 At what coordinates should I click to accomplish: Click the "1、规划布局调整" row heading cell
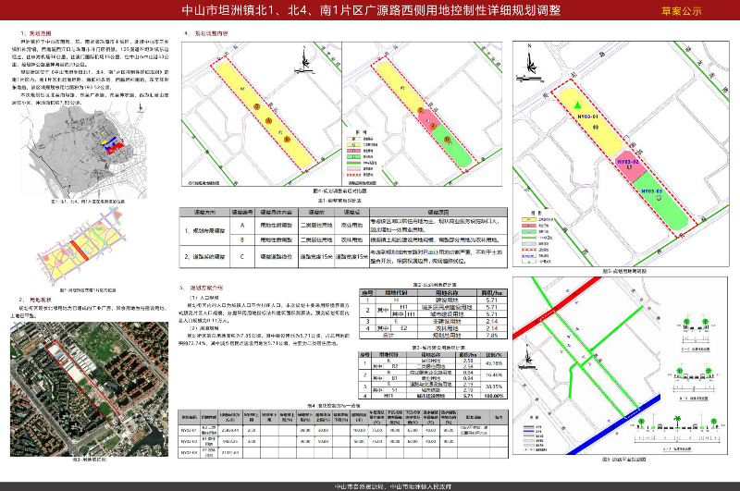(x=204, y=230)
